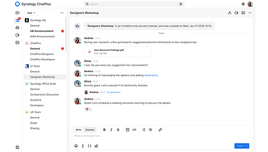This screenshot has width=268, height=152.
Task: Switch to the Write tab
Action: coord(79,130)
